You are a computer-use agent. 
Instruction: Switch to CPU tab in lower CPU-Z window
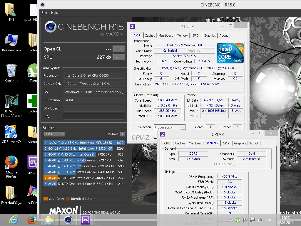coord(167,143)
